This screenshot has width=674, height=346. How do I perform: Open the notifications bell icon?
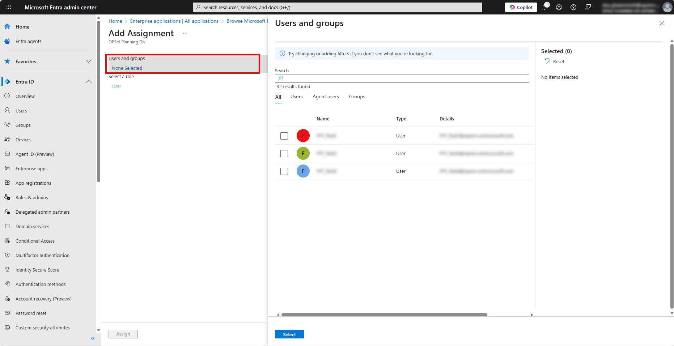click(x=544, y=7)
